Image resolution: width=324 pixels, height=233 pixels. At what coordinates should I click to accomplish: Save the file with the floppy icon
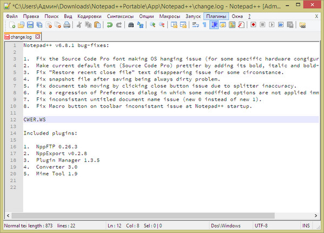pos(30,25)
